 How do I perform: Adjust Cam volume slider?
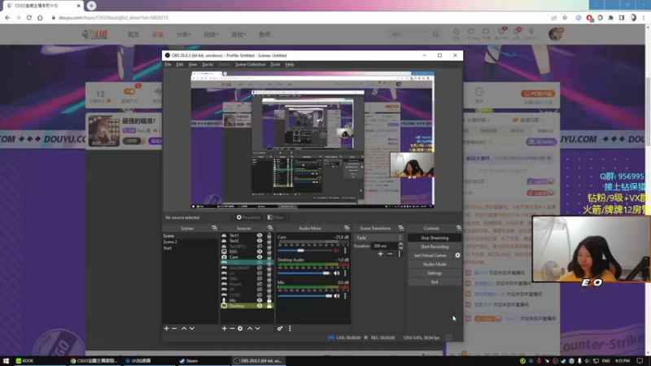(300, 251)
